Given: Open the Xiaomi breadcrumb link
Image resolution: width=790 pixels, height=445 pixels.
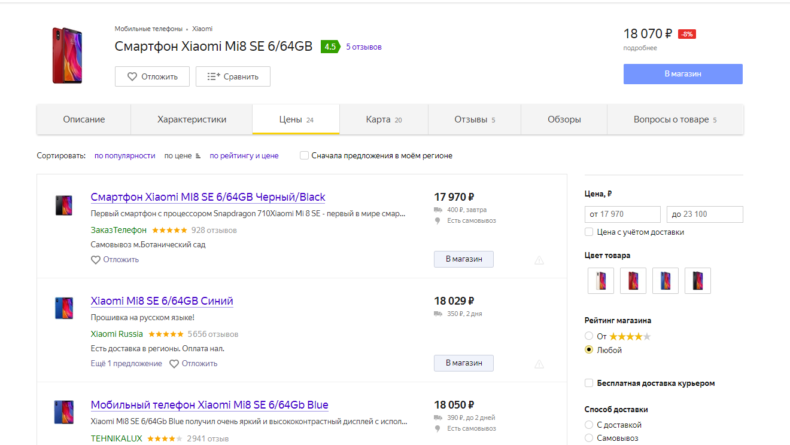Looking at the screenshot, I should (202, 29).
